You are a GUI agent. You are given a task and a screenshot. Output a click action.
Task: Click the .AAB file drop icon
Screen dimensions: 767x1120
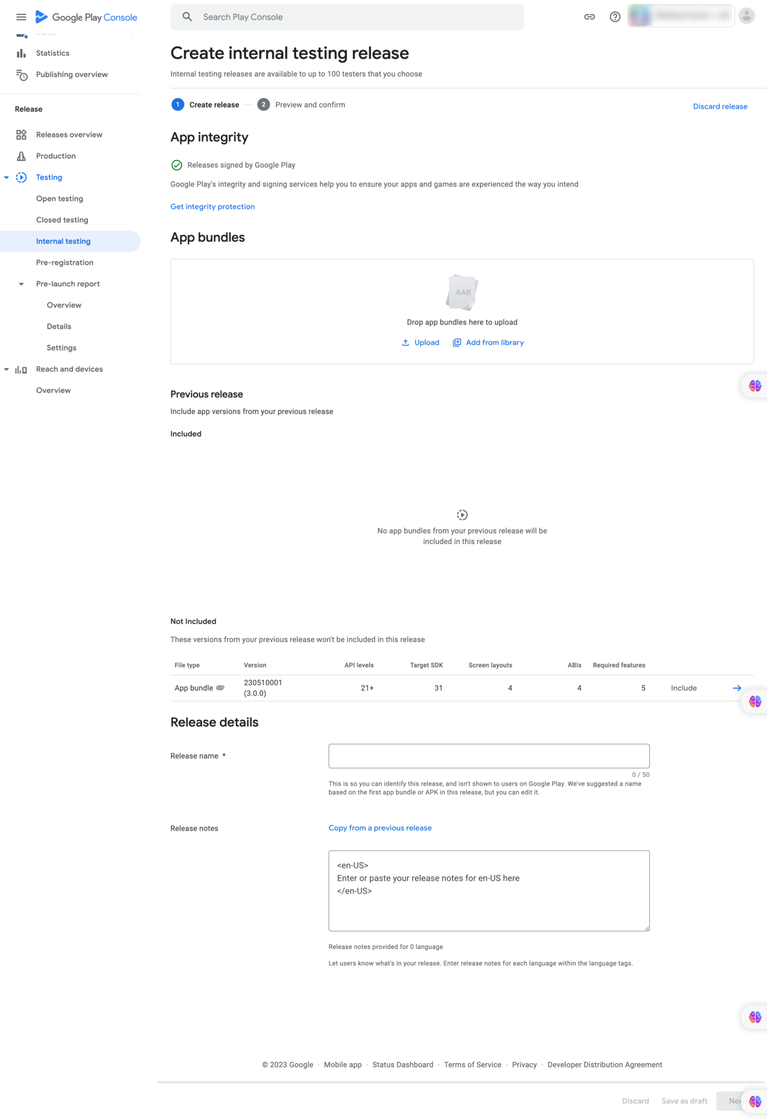(462, 293)
